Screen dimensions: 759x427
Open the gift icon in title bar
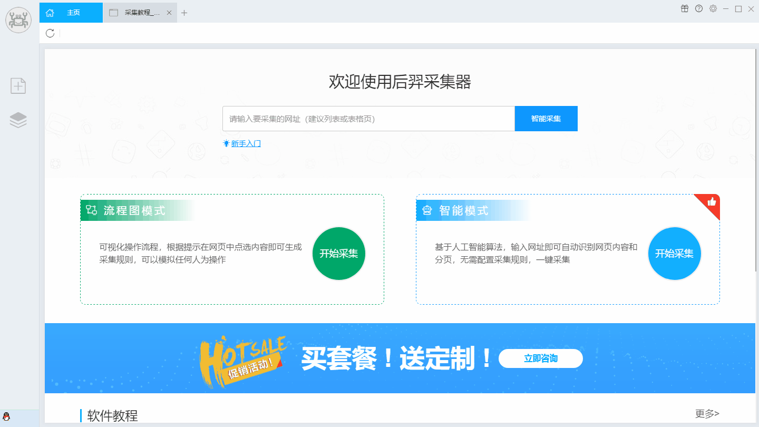coord(685,8)
